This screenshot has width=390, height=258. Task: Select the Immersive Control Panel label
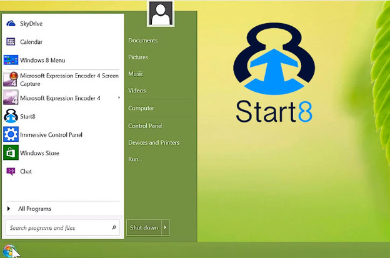[x=51, y=135]
